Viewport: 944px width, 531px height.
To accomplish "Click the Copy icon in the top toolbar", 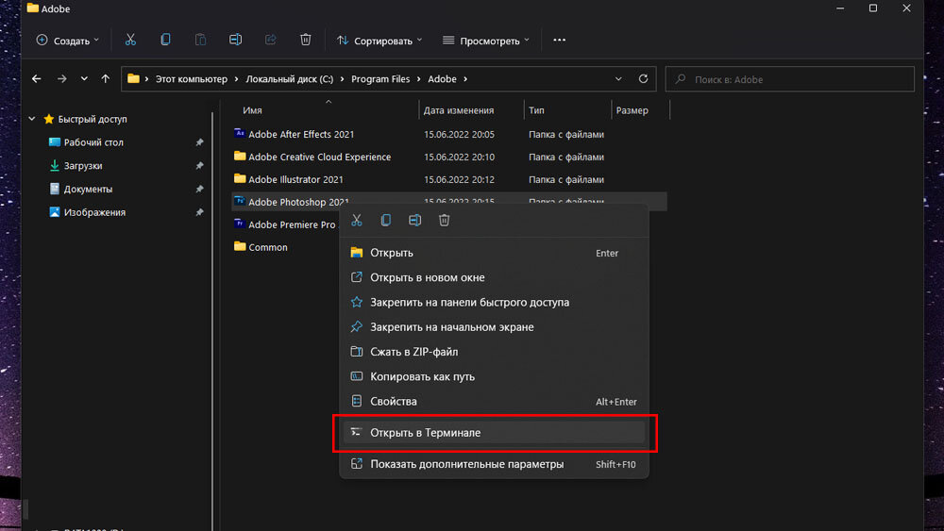I will pos(165,41).
